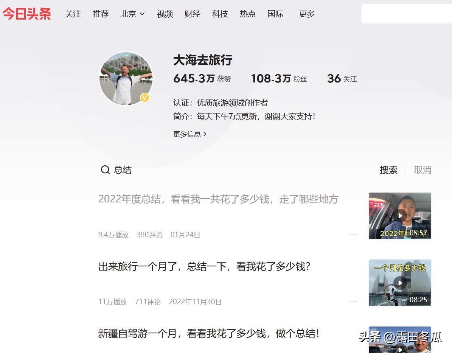Open article 出来旅行一个月了，总结一下
This screenshot has width=452, height=353.
tap(204, 266)
